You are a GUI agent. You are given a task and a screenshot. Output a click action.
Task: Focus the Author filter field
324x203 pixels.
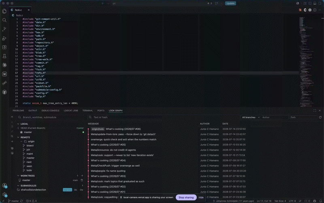point(275,117)
